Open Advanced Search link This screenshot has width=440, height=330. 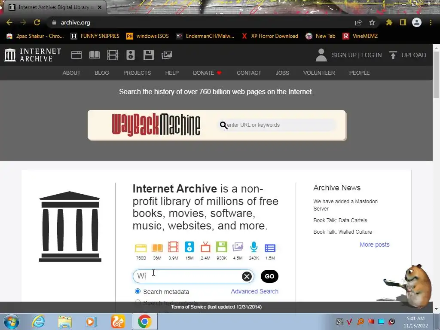(x=254, y=292)
